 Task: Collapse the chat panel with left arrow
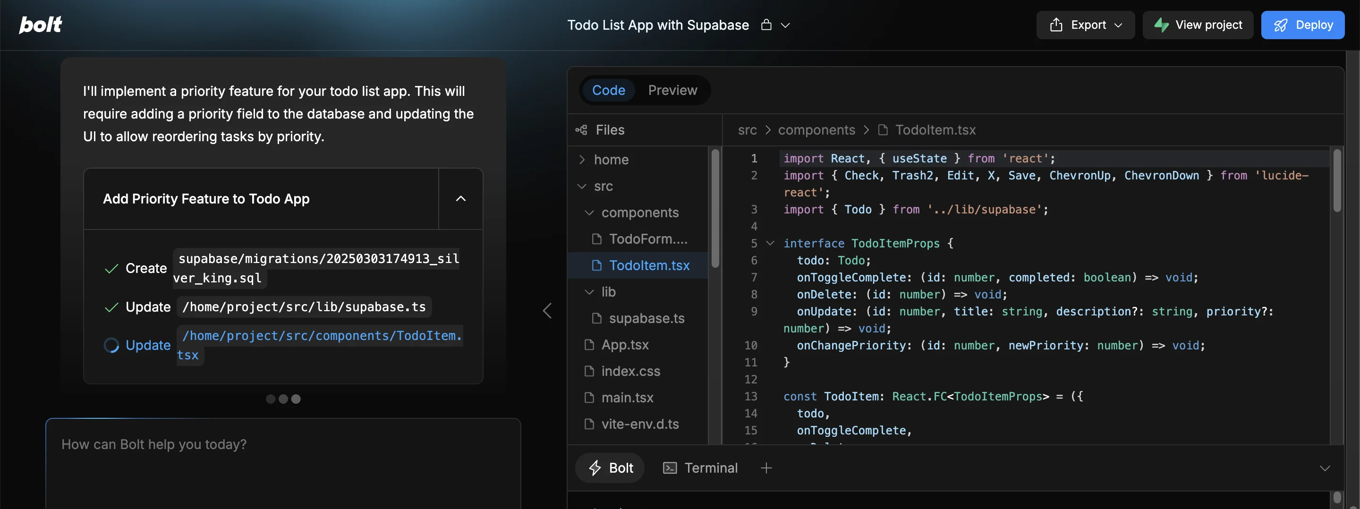point(547,311)
